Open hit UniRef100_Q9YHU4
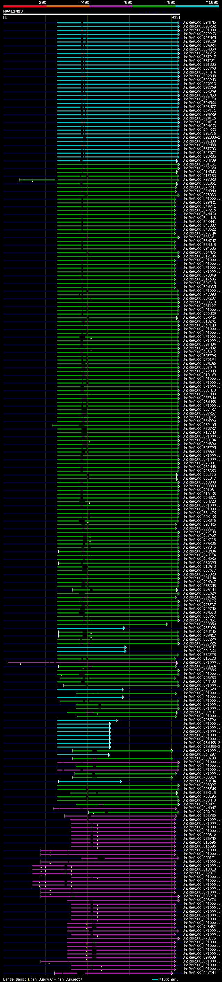The image size is (222, 982). [199, 344]
